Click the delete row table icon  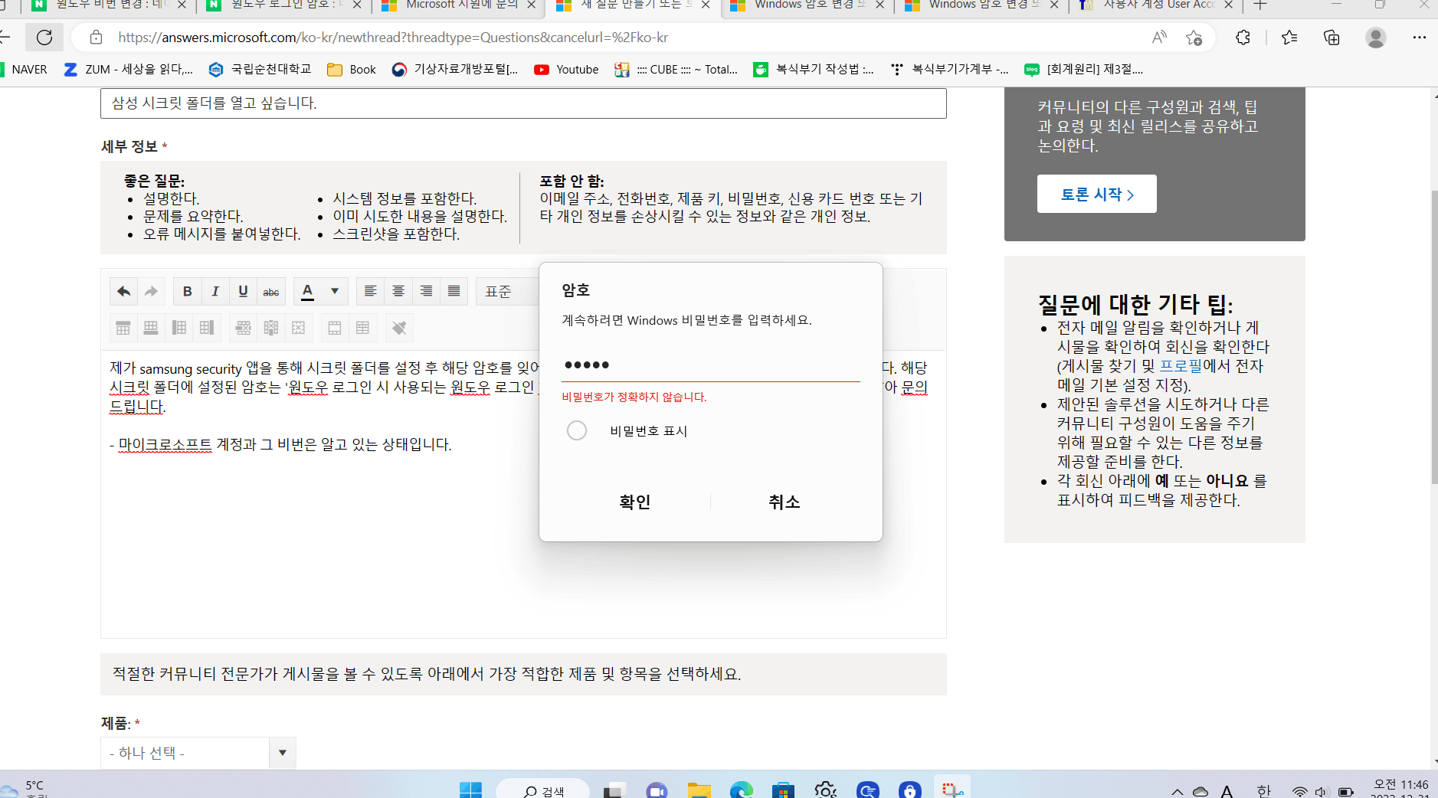pos(243,328)
